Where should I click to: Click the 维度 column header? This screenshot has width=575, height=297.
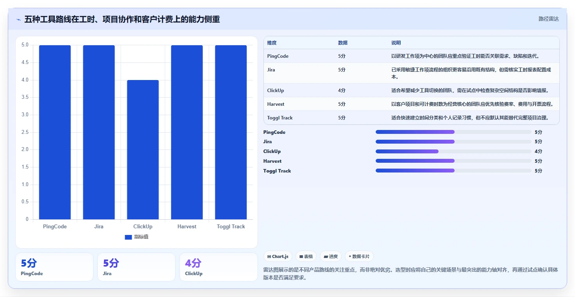[x=272, y=43]
